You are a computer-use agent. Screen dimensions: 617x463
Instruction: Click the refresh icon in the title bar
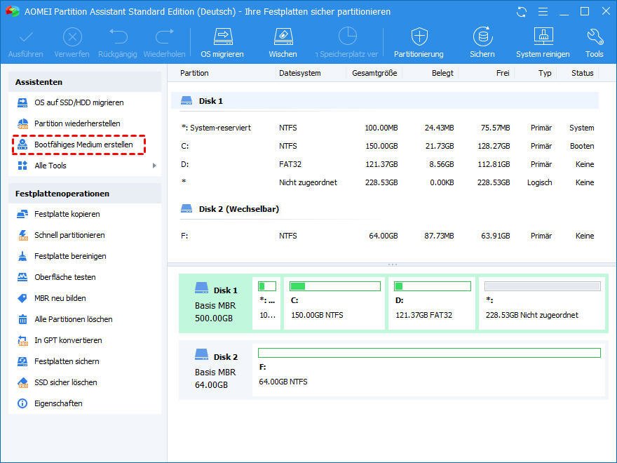tap(522, 12)
